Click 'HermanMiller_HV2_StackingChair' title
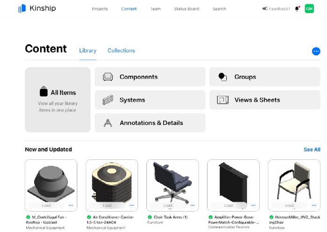The image size is (327, 232). tap(294, 219)
